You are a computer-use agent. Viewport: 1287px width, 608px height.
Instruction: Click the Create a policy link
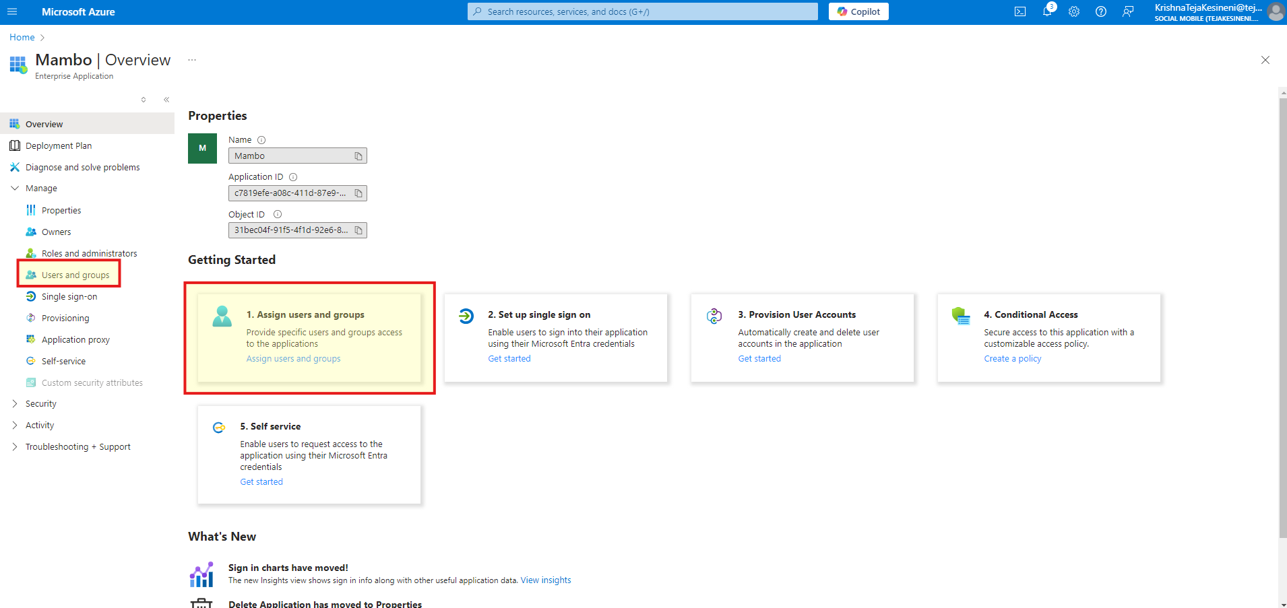[x=1012, y=359]
